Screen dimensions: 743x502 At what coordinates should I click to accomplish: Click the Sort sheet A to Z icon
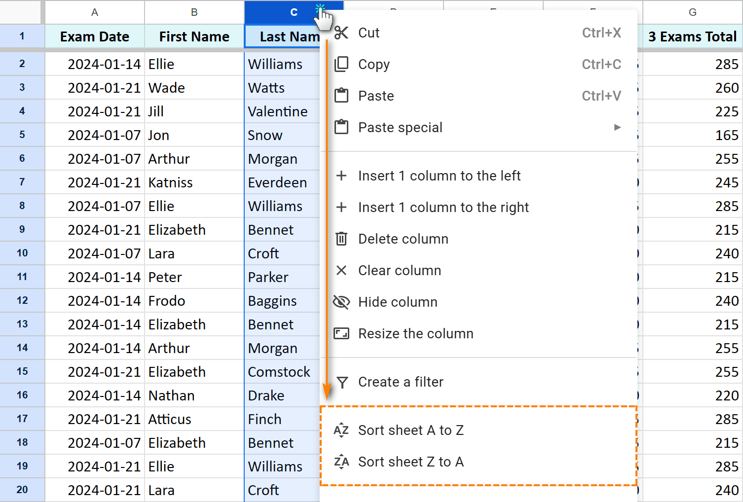341,430
